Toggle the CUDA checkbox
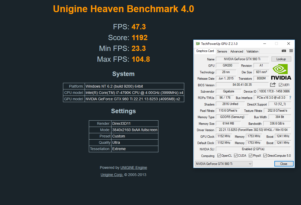301x205 pixels. (236, 156)
